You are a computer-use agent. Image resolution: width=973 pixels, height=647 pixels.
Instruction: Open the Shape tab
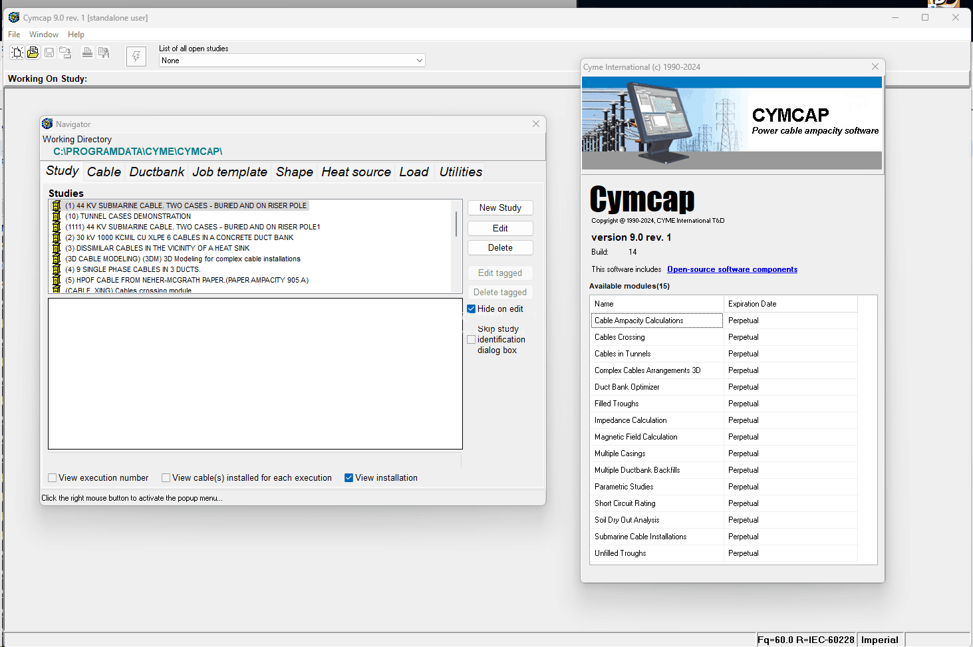tap(295, 172)
